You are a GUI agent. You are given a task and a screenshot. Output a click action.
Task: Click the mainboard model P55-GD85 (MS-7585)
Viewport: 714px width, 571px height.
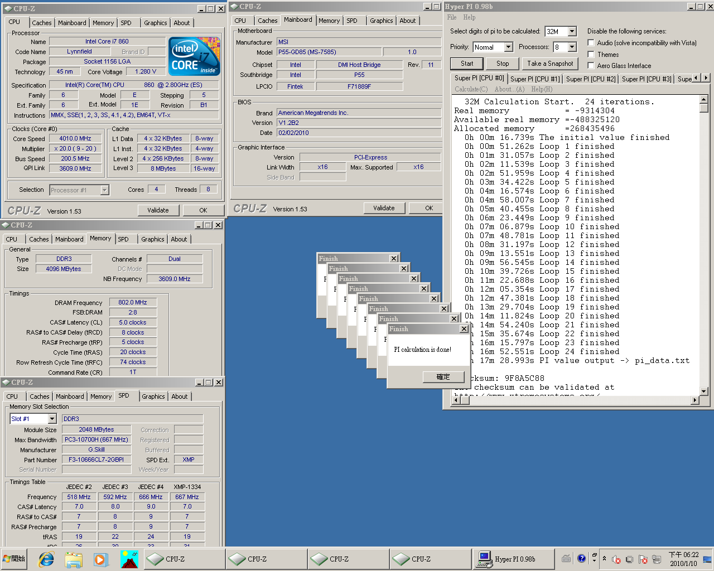(329, 52)
